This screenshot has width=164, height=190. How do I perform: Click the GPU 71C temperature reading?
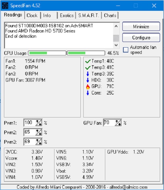click(103, 86)
